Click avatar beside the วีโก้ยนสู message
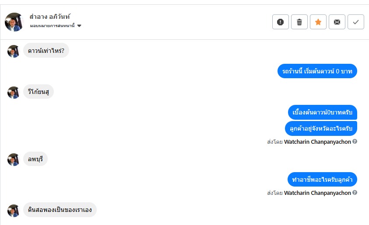 [x=14, y=92]
